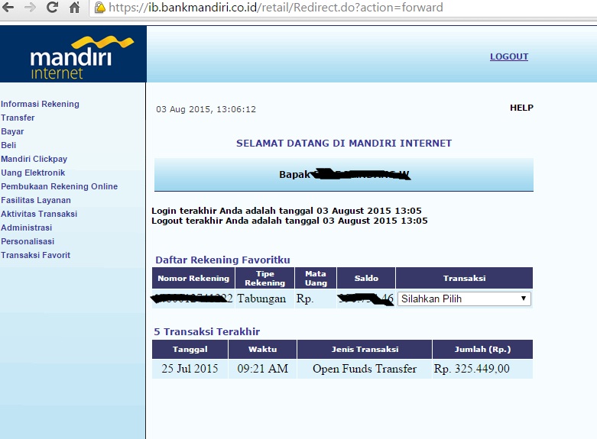The width and height of the screenshot is (597, 439).
Task: Go to browser home icon
Action: pos(75,7)
